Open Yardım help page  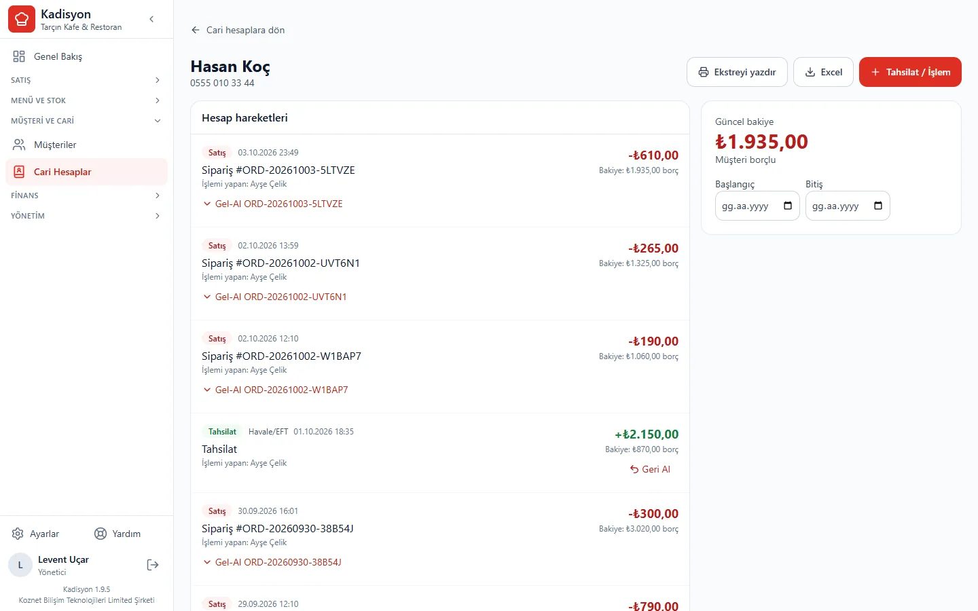click(x=117, y=534)
